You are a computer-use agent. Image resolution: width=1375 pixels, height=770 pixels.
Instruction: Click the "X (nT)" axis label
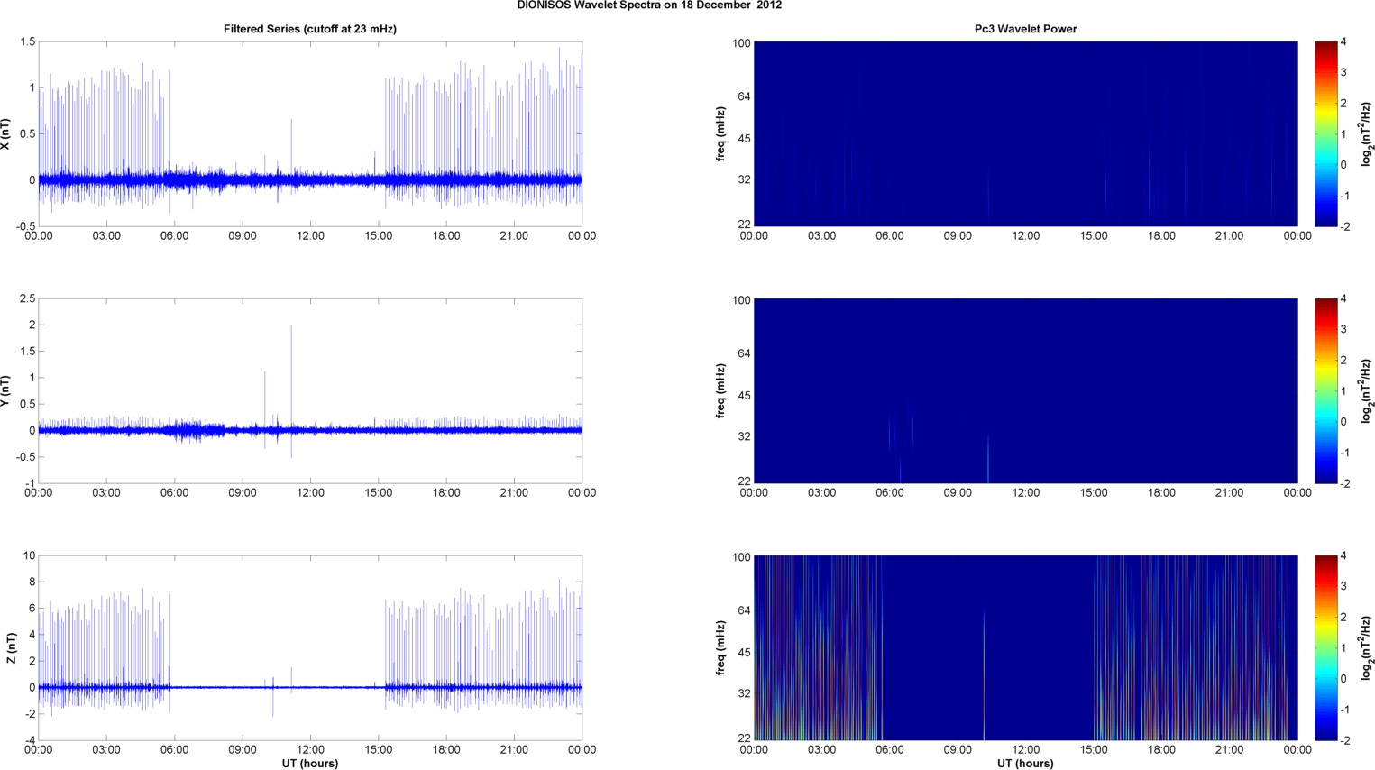click(6, 134)
